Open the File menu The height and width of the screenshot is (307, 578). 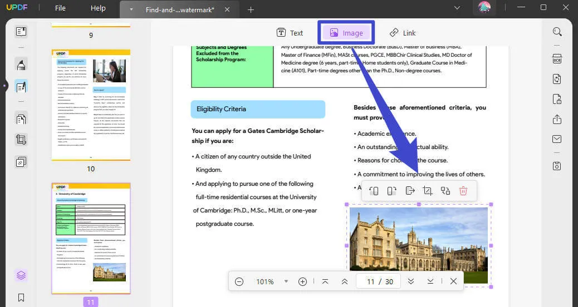point(60,8)
